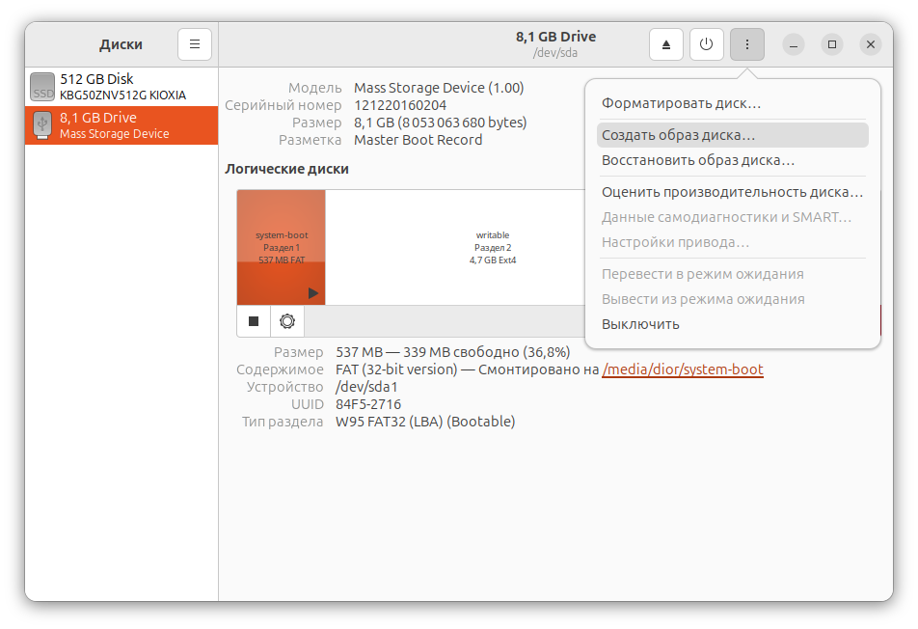Minimize the Disks window
Viewport: 918px width, 629px height.
(793, 44)
